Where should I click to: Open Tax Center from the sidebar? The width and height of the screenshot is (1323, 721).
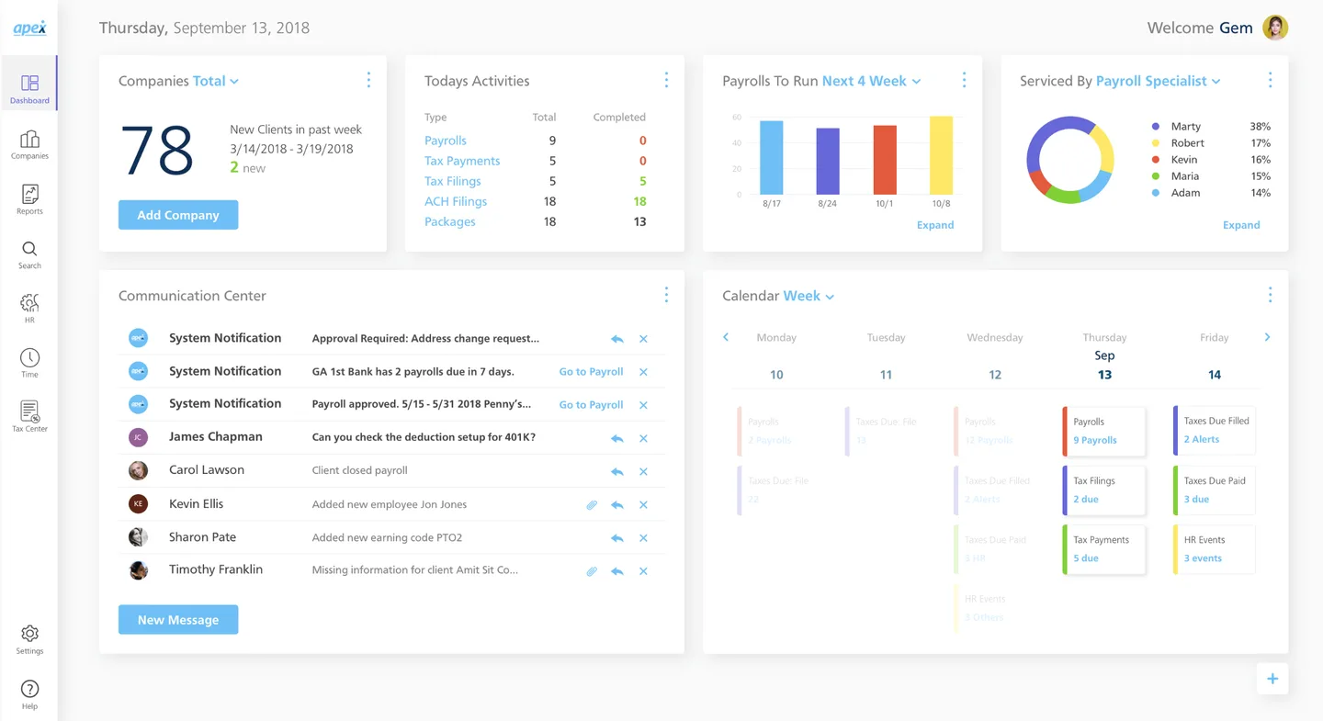tap(29, 415)
